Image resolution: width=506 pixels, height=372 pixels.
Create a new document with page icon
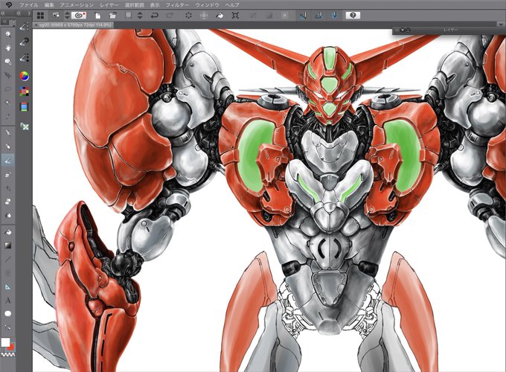(x=97, y=15)
